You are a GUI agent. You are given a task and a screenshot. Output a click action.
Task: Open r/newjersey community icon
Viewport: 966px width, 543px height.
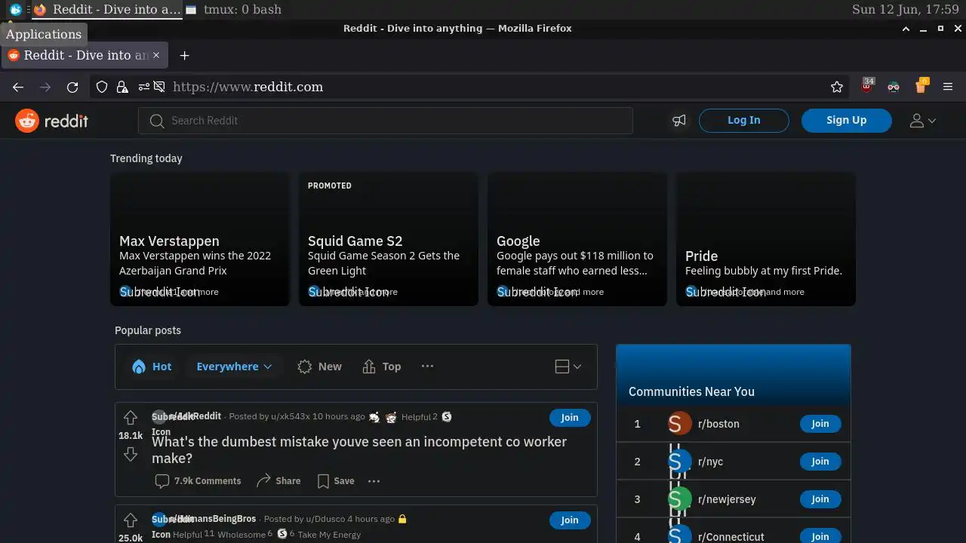click(x=680, y=499)
